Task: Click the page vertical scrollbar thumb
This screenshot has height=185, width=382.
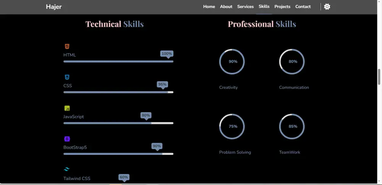Action: [379, 77]
